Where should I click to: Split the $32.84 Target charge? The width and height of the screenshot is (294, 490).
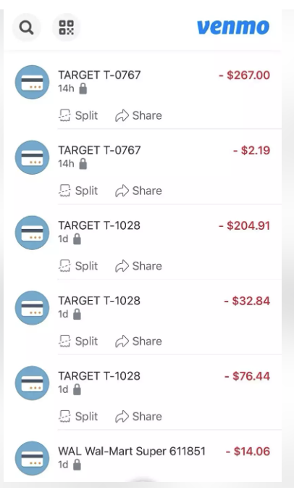tap(78, 341)
